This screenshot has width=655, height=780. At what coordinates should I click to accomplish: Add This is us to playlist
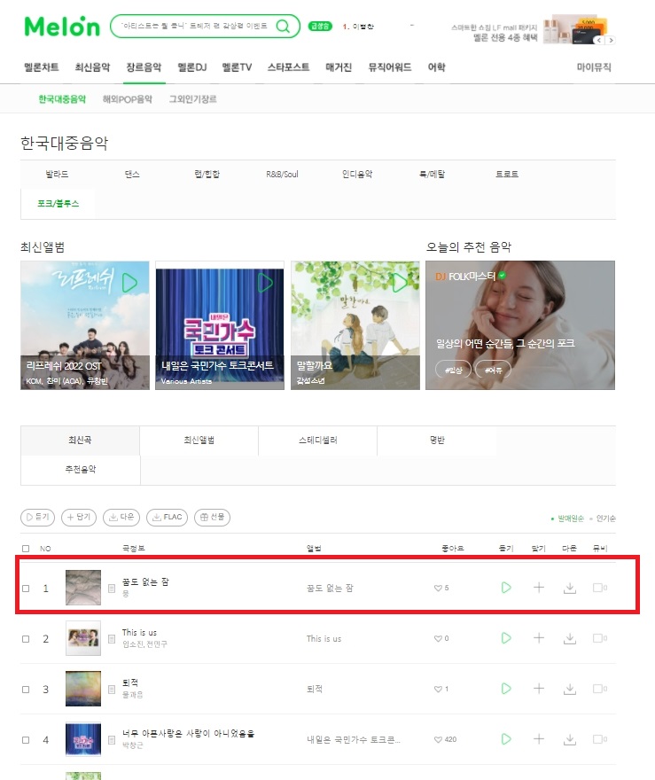tap(539, 637)
